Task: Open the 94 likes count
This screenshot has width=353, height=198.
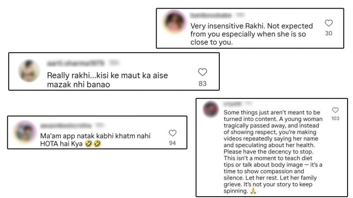Action: tap(172, 143)
